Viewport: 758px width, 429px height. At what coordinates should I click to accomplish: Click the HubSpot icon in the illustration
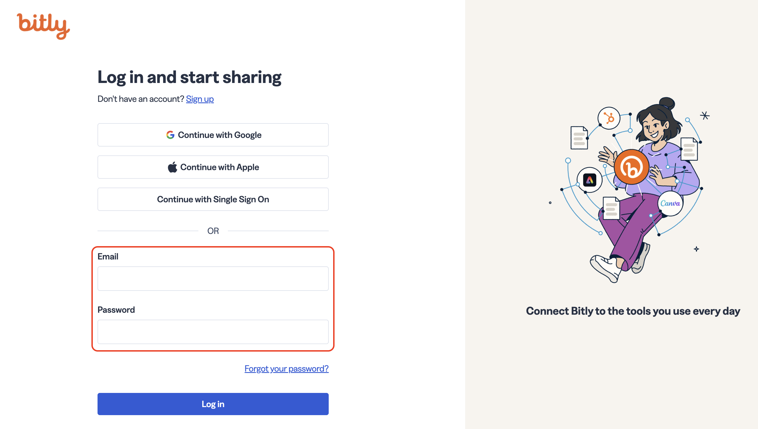click(x=609, y=118)
